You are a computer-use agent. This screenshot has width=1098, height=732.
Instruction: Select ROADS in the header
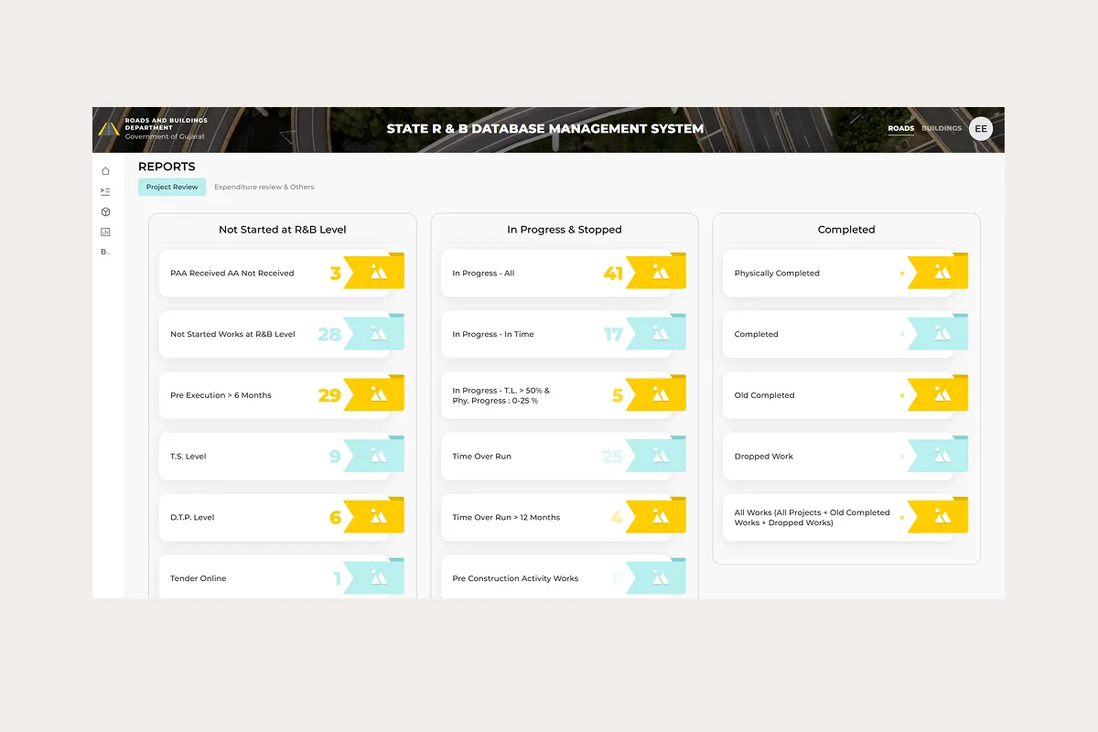tap(900, 129)
